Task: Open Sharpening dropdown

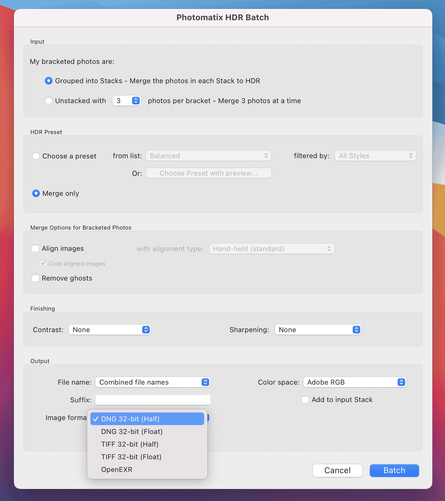Action: [x=318, y=330]
